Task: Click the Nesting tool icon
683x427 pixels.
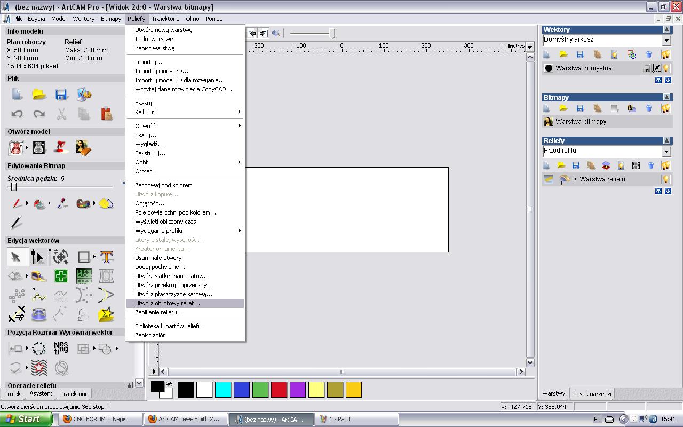Action: coord(61,349)
